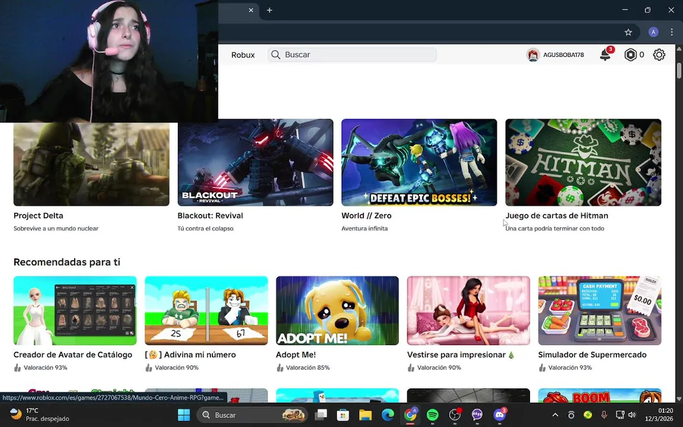The image size is (683, 427).
Task: Open the Blackout: Revival thumbnail
Action: 256,162
